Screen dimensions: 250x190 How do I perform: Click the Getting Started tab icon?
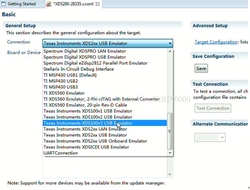(3, 4)
